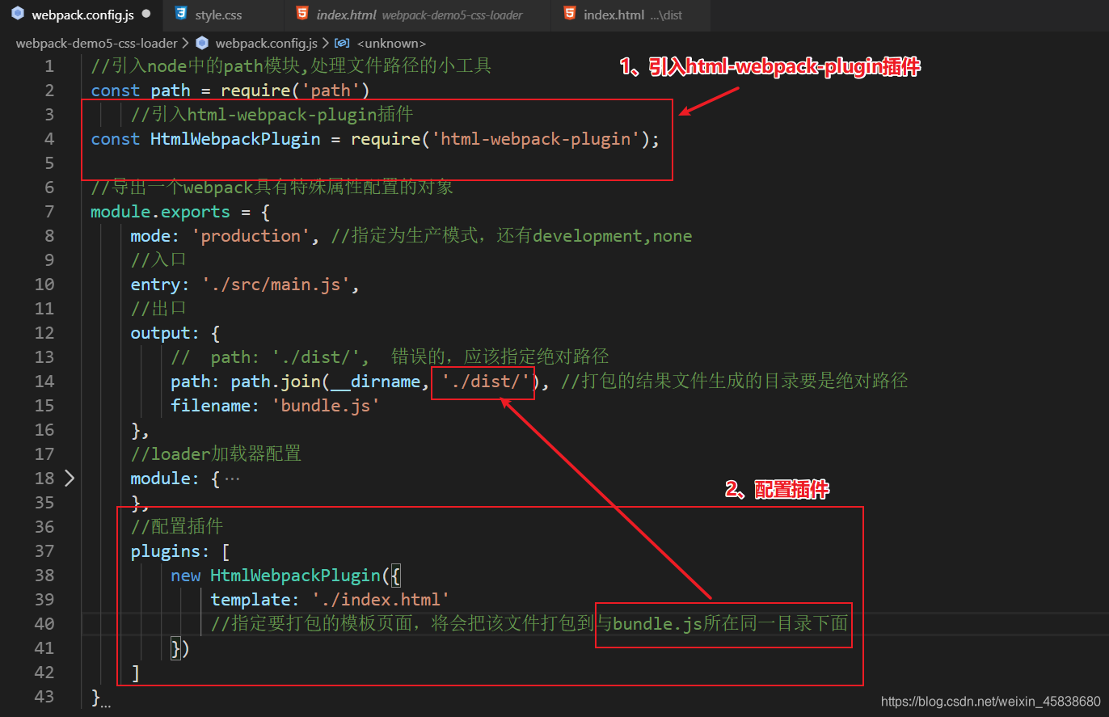The image size is (1109, 717).
Task: Click line number 4 in the gutter
Action: coord(50,138)
